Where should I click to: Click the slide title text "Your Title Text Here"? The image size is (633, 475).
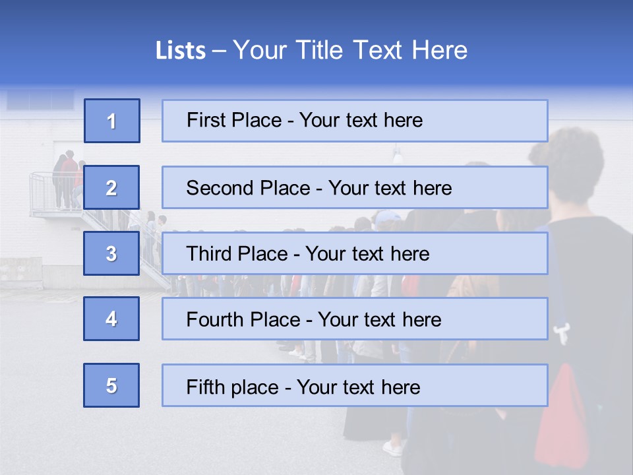pyautogui.click(x=350, y=50)
